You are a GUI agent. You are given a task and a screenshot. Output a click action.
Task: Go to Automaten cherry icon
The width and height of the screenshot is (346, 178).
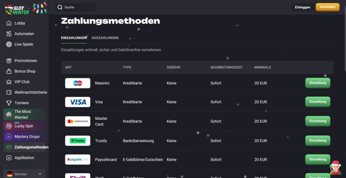[x=9, y=34]
